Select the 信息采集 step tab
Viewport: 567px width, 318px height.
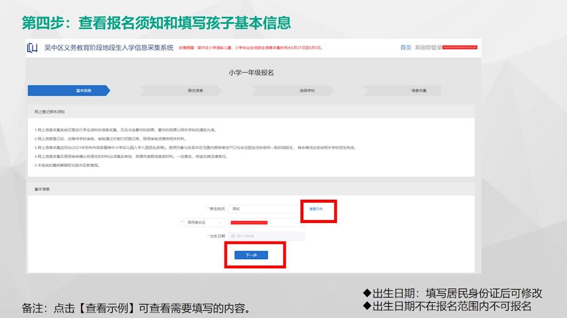click(403, 91)
